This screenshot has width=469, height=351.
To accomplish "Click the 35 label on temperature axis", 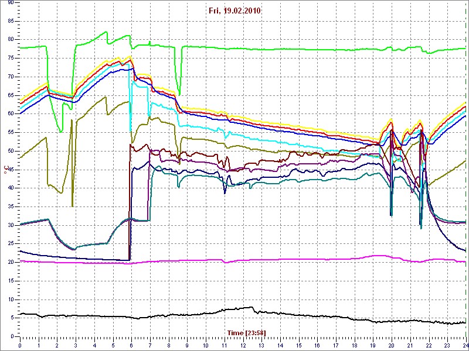I will point(11,207).
